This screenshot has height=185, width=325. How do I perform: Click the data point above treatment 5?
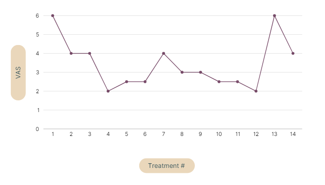[127, 81]
